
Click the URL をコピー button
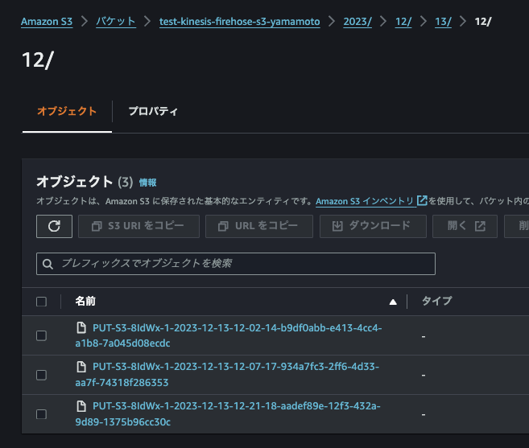(x=259, y=226)
